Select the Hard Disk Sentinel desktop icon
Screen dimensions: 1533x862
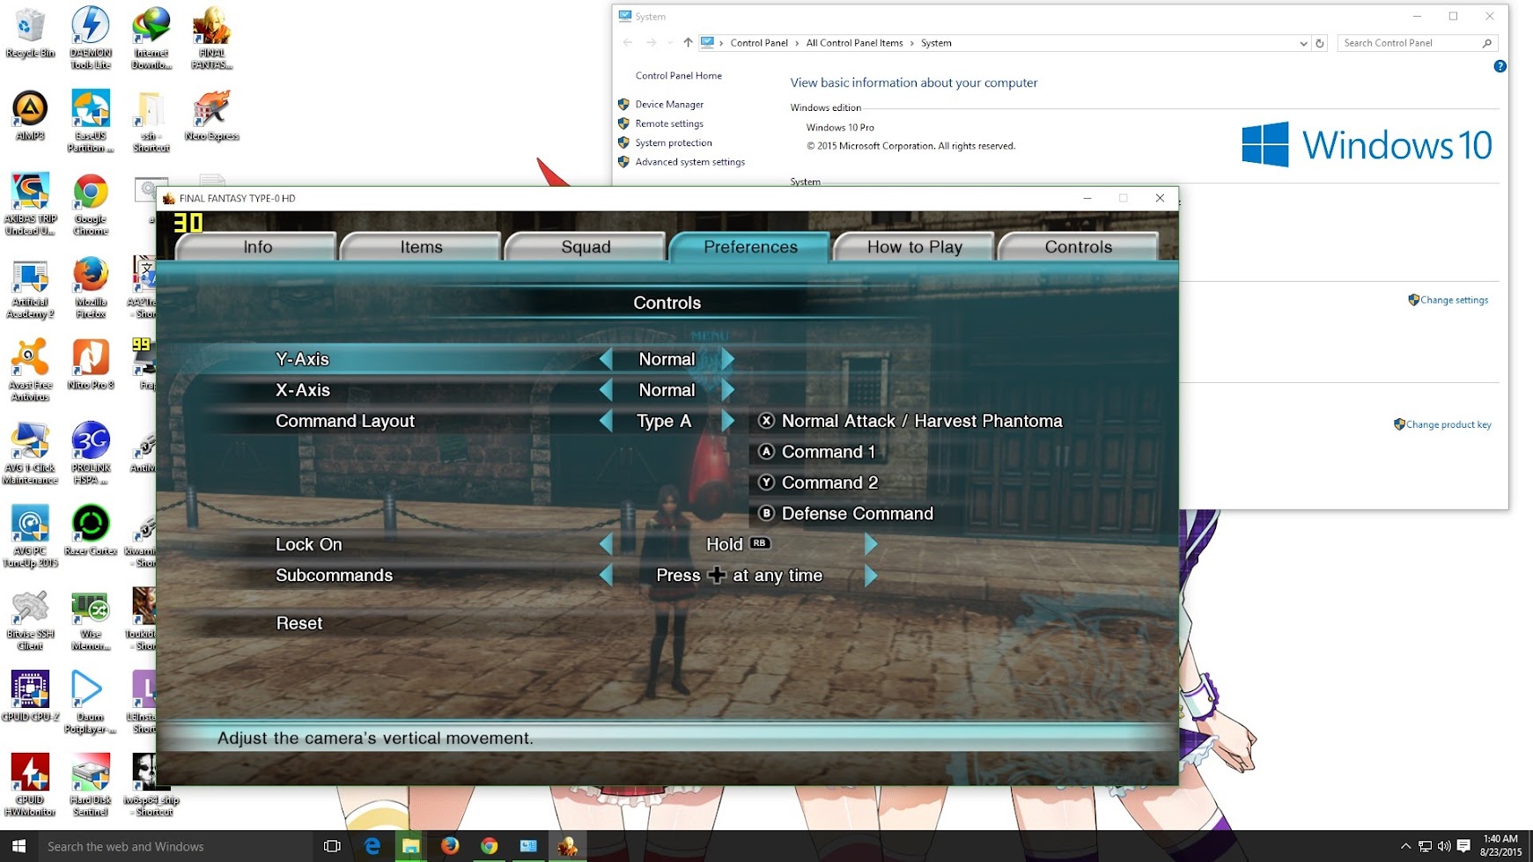point(91,785)
